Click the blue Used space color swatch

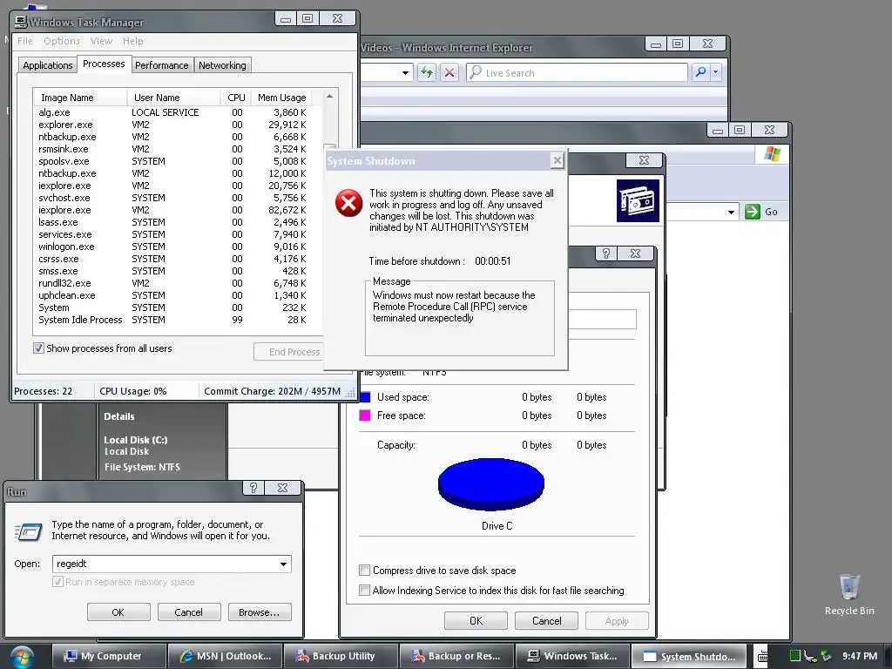click(365, 396)
